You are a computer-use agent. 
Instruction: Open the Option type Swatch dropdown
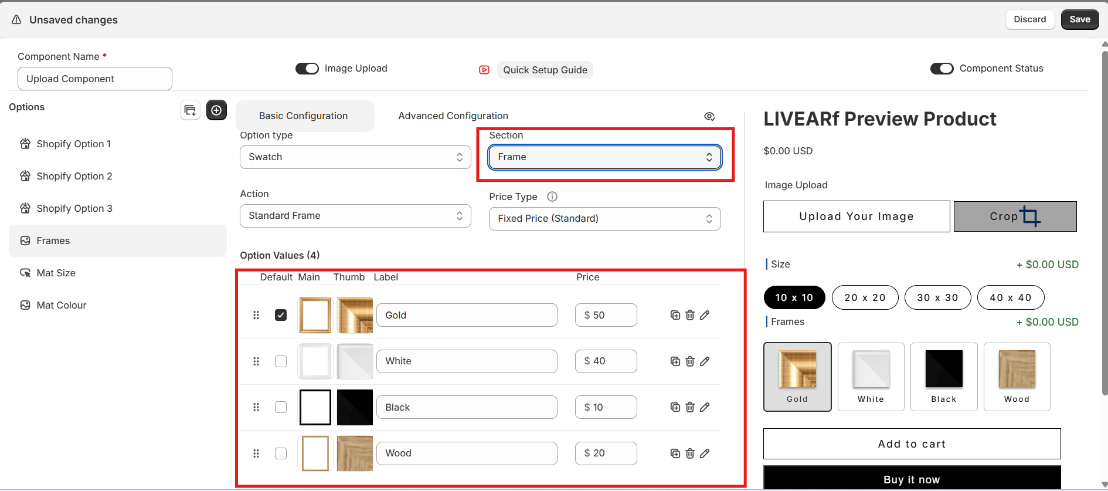355,157
